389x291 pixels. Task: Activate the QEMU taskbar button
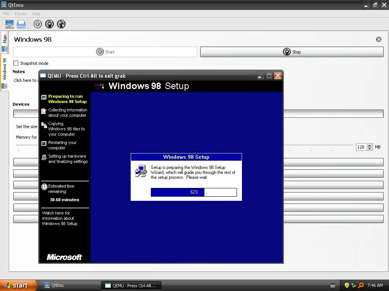[x=131, y=285]
